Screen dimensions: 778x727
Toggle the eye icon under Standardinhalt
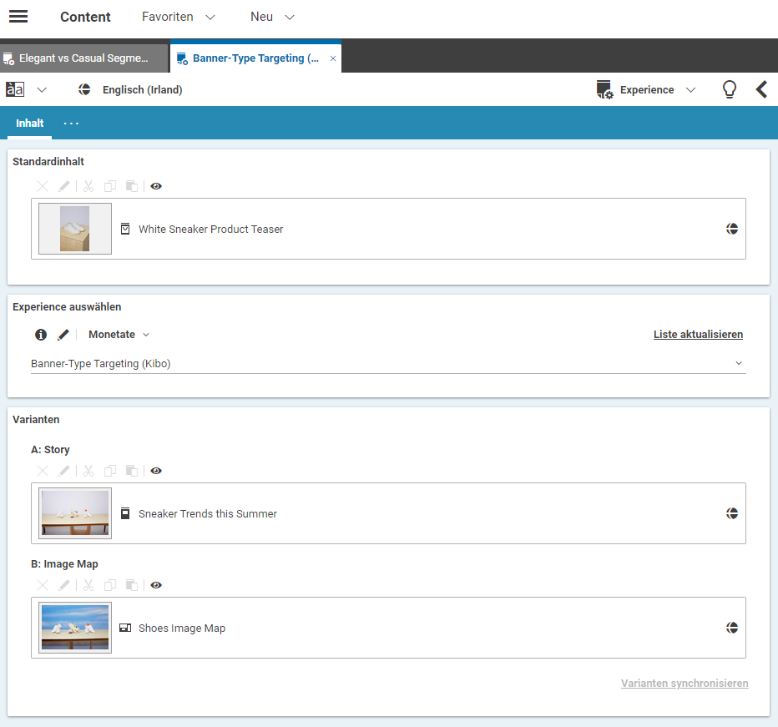(156, 186)
